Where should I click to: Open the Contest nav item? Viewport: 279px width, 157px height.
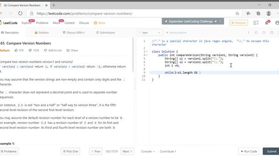[70, 23]
